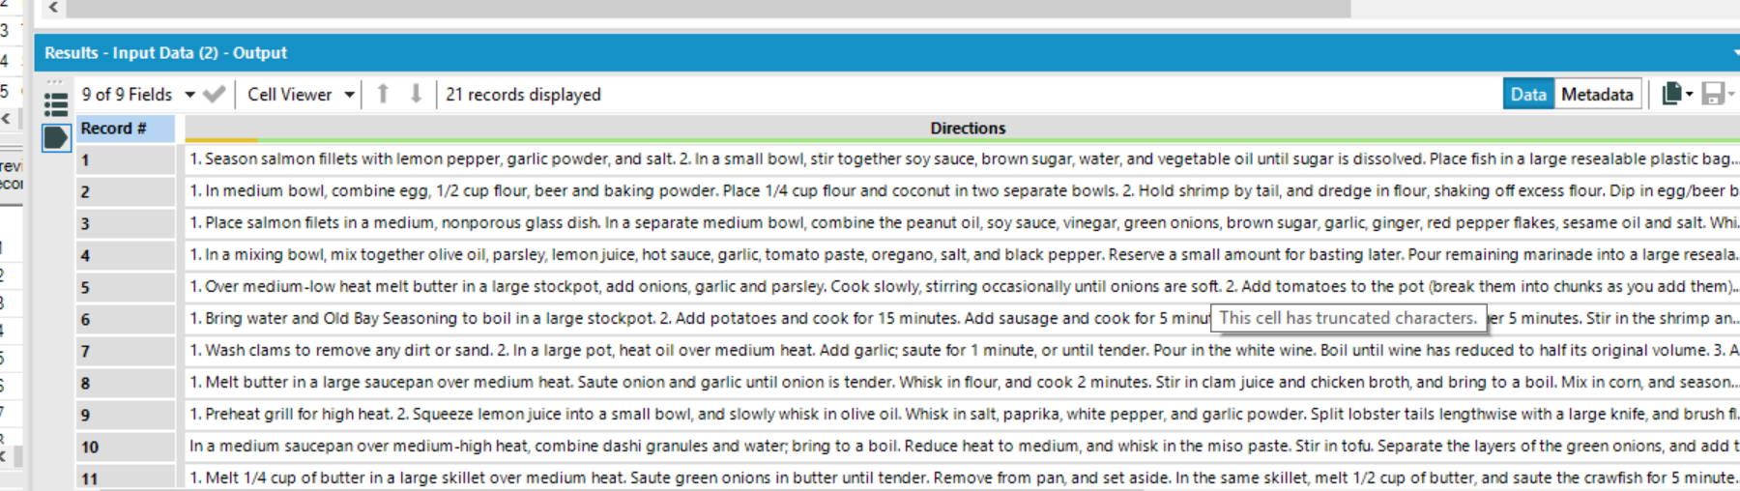Jump to next record with down arrow

[x=416, y=94]
